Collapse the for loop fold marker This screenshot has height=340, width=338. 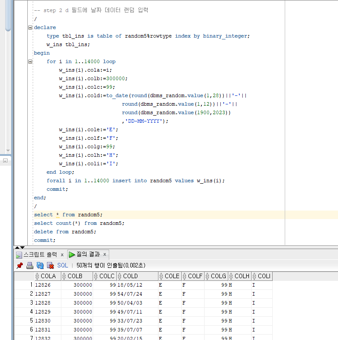[30, 61]
